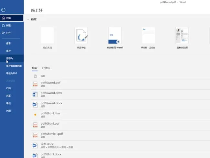
Task: Click the folder icon beside 打开
Action: point(3,33)
